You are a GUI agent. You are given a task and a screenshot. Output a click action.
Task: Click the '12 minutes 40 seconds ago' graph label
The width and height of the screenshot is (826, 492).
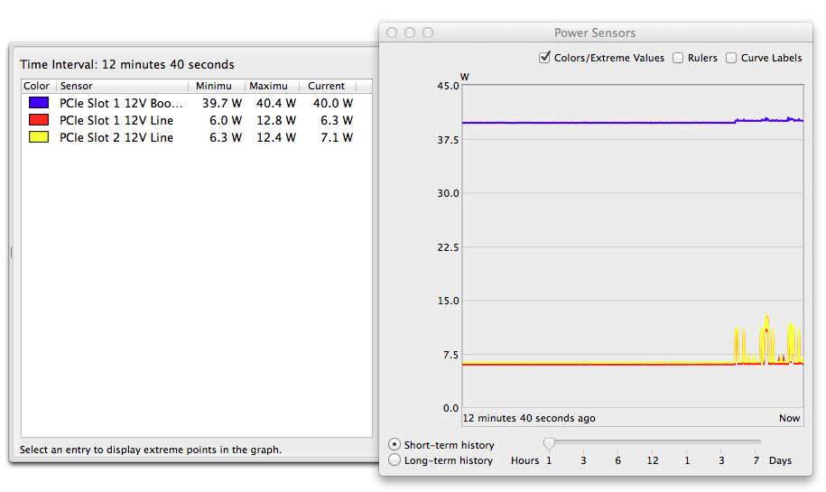[529, 418]
